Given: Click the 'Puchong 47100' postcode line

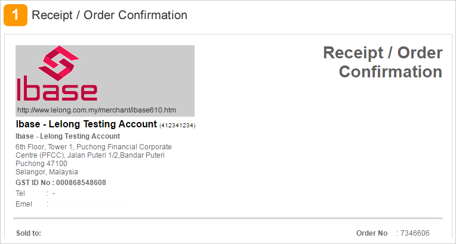Looking at the screenshot, I should pos(41,163).
